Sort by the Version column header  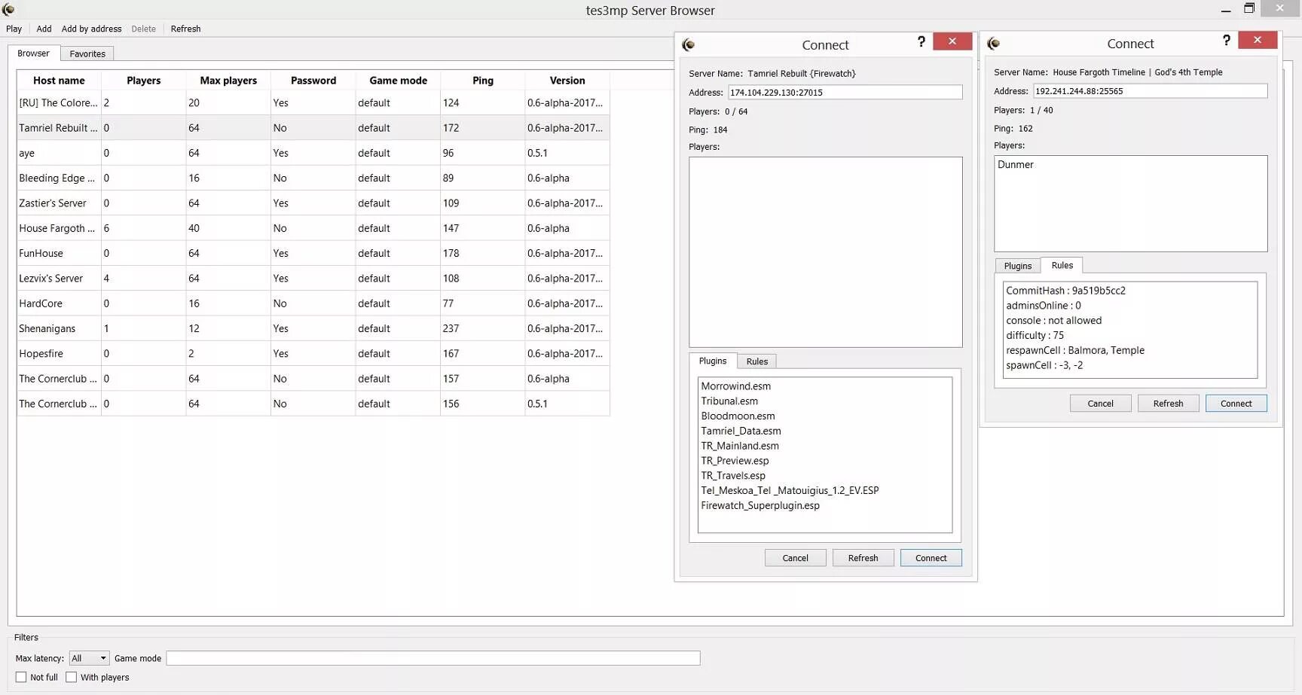[567, 81]
